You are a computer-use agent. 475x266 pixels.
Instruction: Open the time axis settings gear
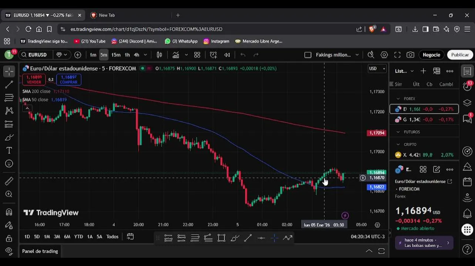(377, 225)
